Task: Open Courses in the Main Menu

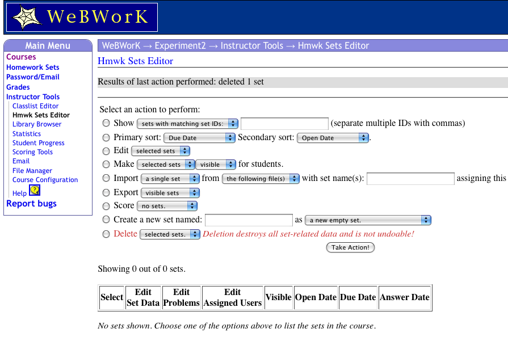Action: click(x=21, y=57)
